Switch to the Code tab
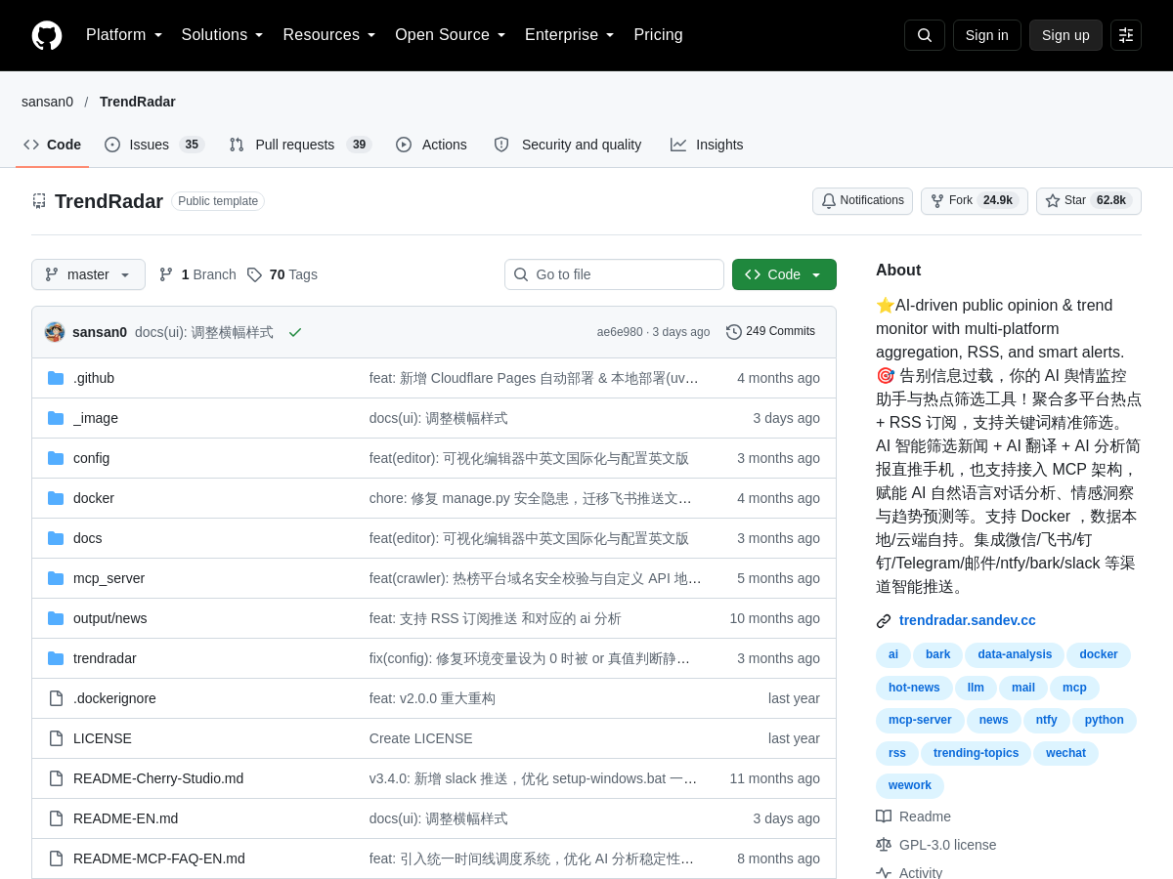The height and width of the screenshot is (879, 1173). point(53,145)
